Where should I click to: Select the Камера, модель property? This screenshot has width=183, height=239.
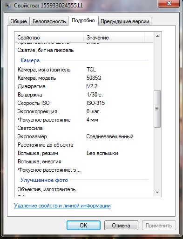37,78
